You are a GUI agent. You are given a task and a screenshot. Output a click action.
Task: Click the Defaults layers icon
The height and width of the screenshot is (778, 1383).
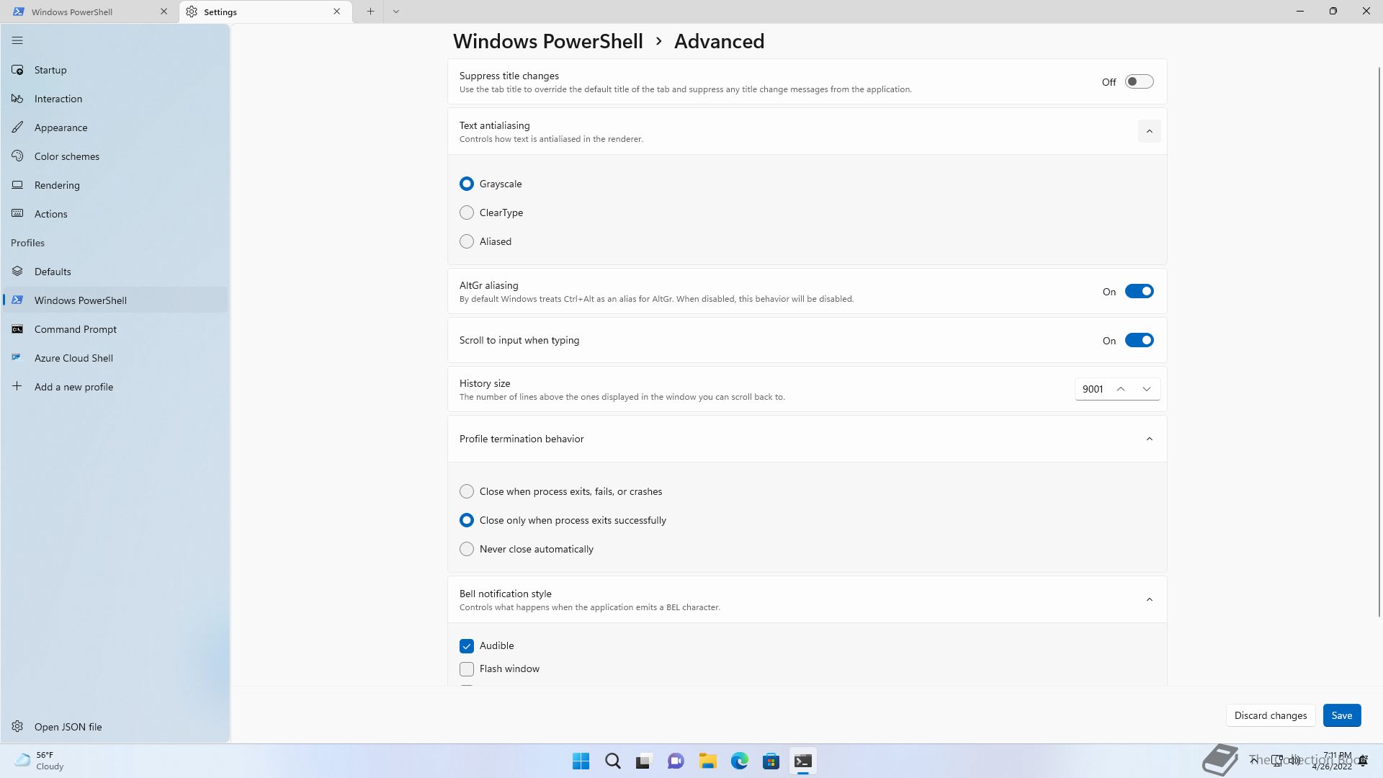pos(17,272)
